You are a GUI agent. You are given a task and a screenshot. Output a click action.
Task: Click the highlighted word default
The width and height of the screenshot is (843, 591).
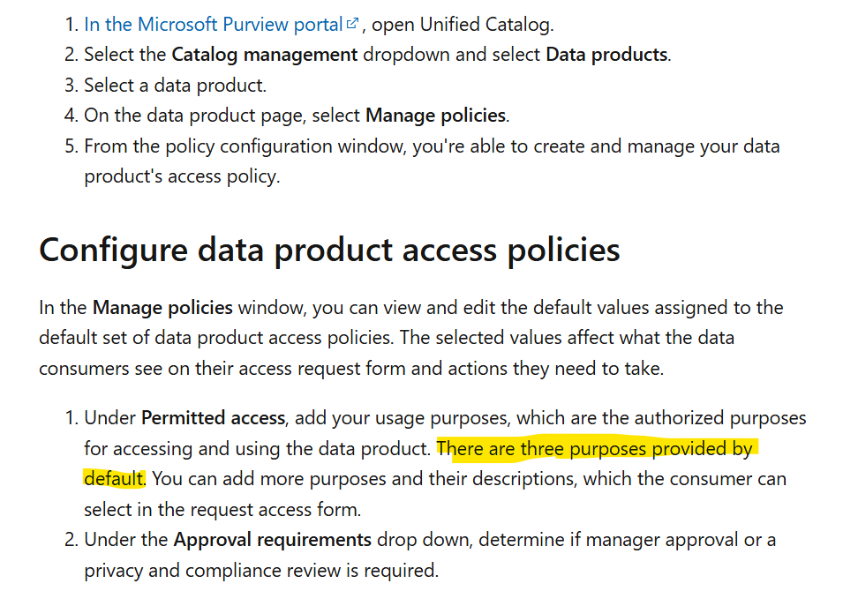click(x=114, y=479)
